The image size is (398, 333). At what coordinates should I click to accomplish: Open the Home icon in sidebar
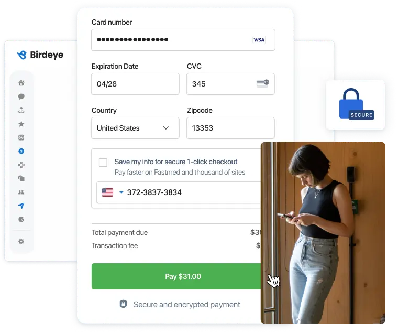click(x=21, y=83)
